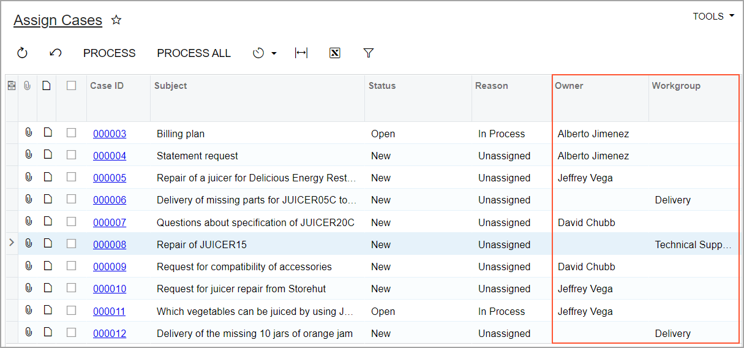Open note icon for case 000005
744x348 pixels.
coord(47,177)
